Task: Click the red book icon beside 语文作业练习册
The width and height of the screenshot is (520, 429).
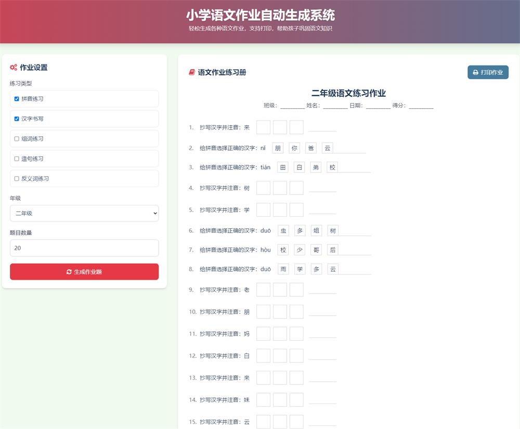Action: click(x=192, y=72)
